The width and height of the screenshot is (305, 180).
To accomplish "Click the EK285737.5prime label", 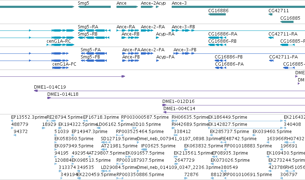I will point(229,132).
